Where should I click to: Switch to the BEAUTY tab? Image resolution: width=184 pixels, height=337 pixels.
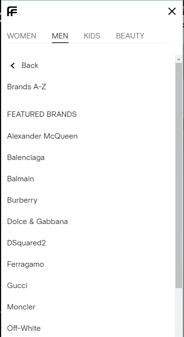(x=130, y=36)
